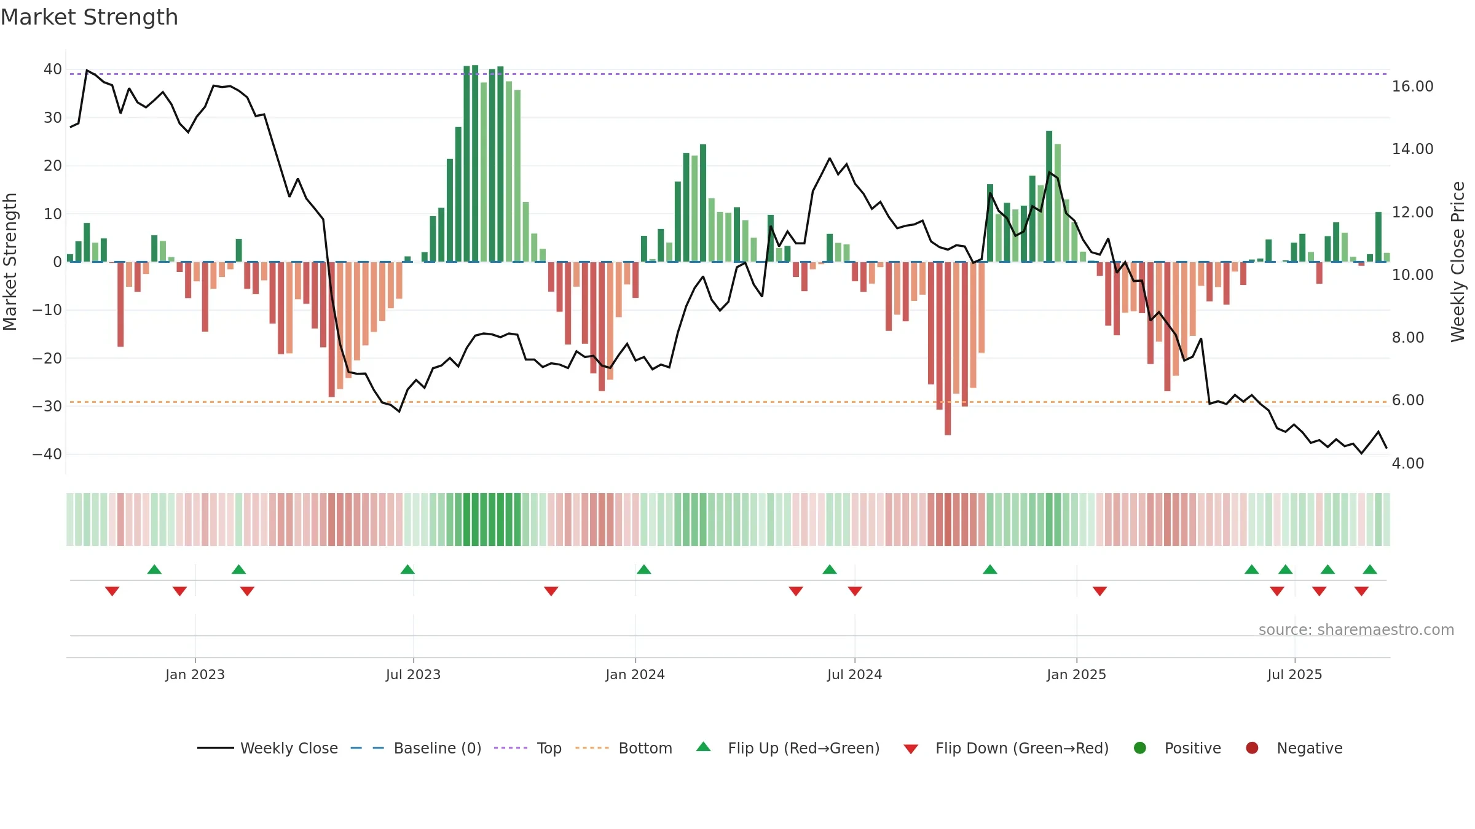This screenshot has height=829, width=1475.
Task: Select the flip-up triangle shortly before Jul 2024
Action: pyautogui.click(x=830, y=569)
